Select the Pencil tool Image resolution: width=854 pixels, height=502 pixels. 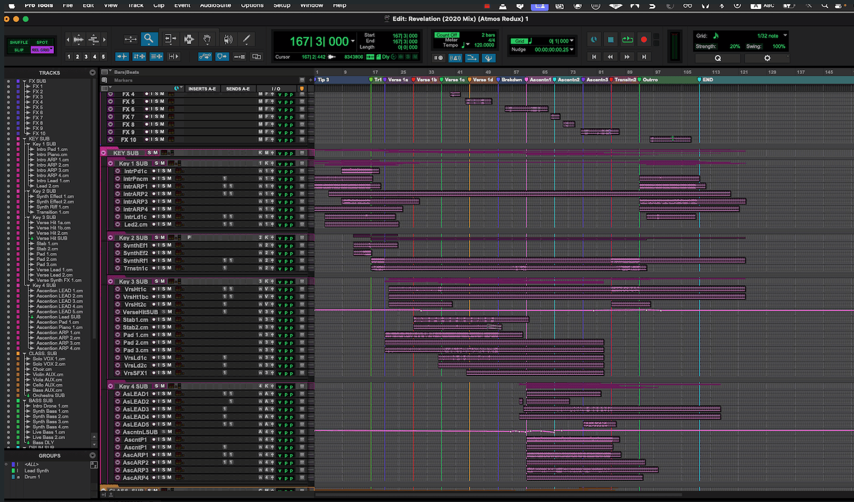[x=247, y=39]
